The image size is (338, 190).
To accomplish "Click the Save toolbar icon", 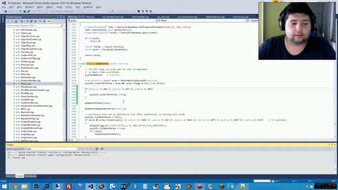I will pos(25,12).
